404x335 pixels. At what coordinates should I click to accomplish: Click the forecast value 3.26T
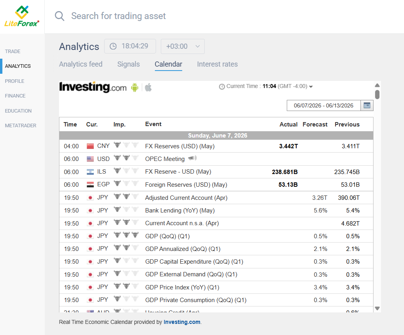pyautogui.click(x=320, y=198)
